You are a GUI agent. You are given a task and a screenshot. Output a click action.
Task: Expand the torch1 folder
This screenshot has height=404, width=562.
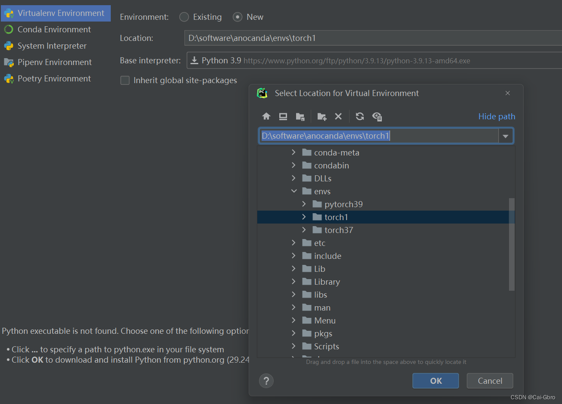click(x=304, y=217)
